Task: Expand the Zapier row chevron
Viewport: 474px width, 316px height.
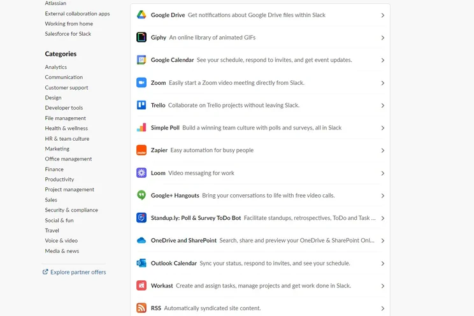Action: click(383, 150)
